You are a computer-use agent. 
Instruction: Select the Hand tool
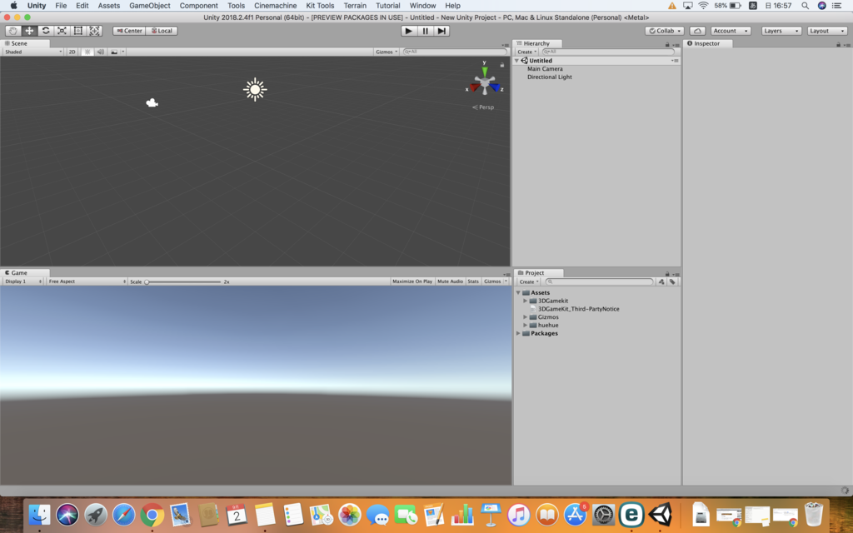[x=13, y=31]
